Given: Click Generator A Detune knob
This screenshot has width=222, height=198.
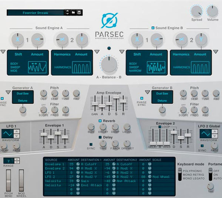Looking at the screenshot, I should tap(23, 110).
